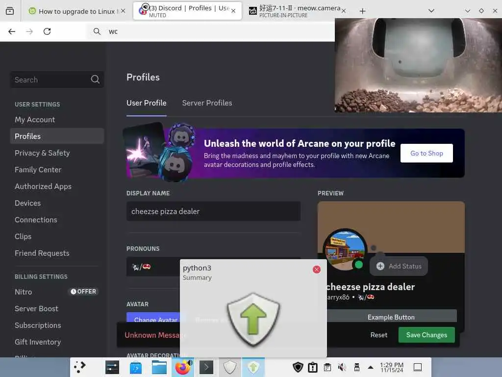Open the exclamation notification tray icon
The image size is (502, 377).
313,367
